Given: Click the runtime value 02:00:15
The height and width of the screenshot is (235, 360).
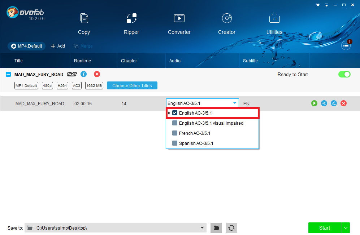Looking at the screenshot, I should tap(83, 104).
